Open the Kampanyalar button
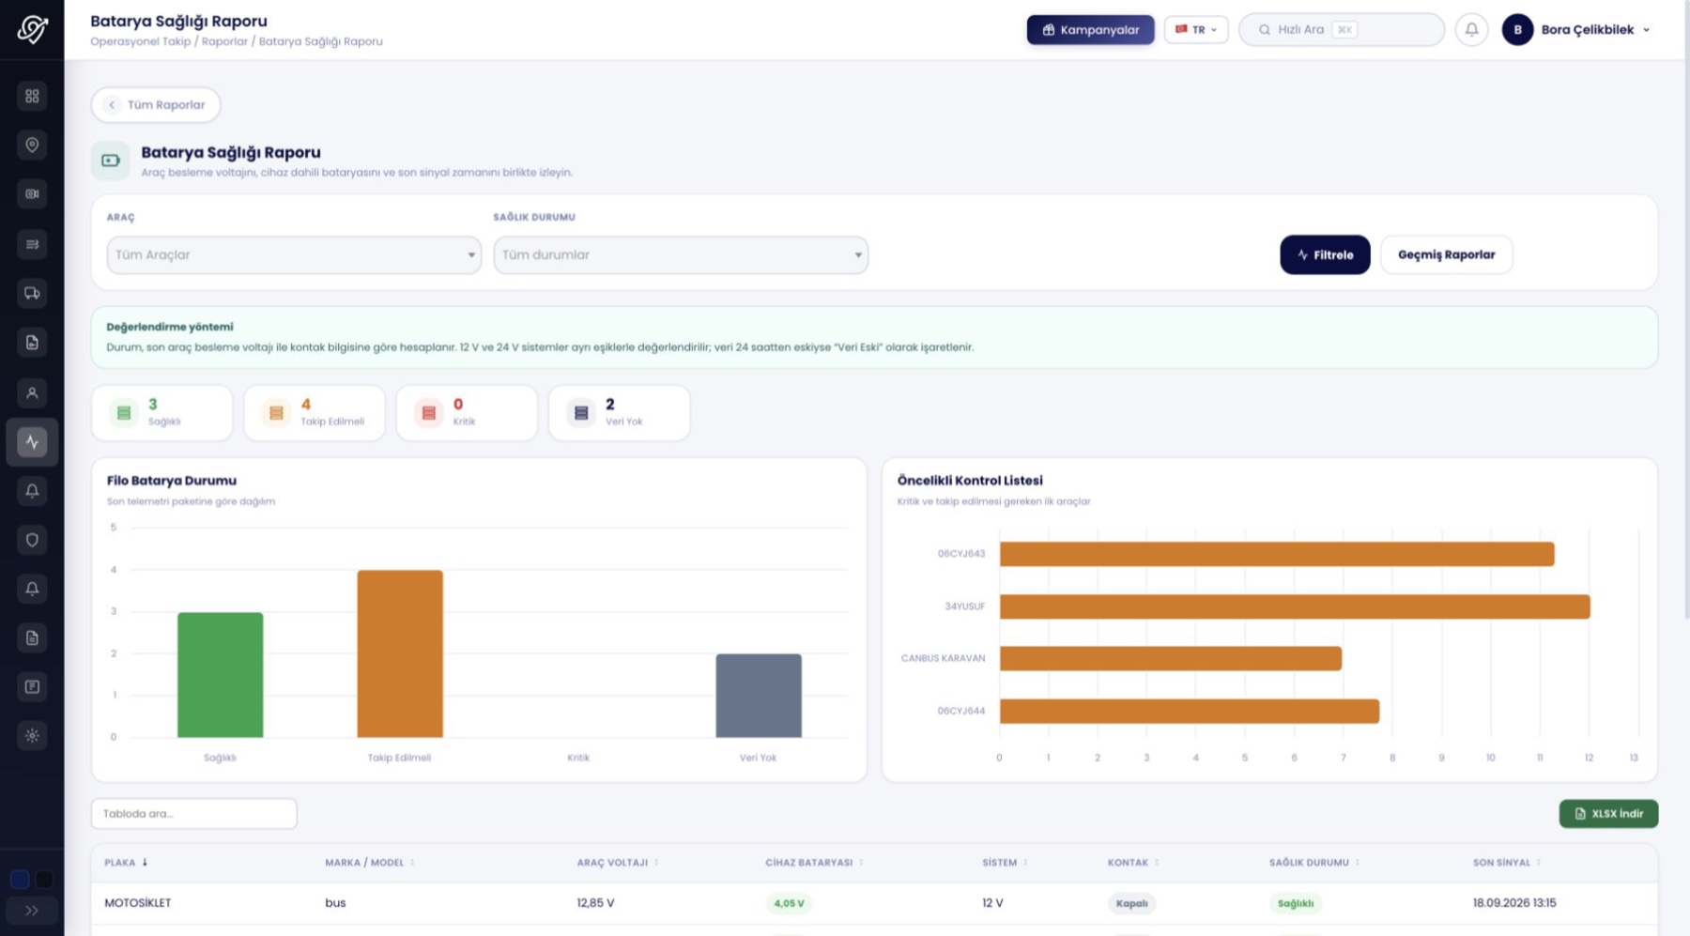Viewport: 1690px width, 936px height. tap(1090, 29)
